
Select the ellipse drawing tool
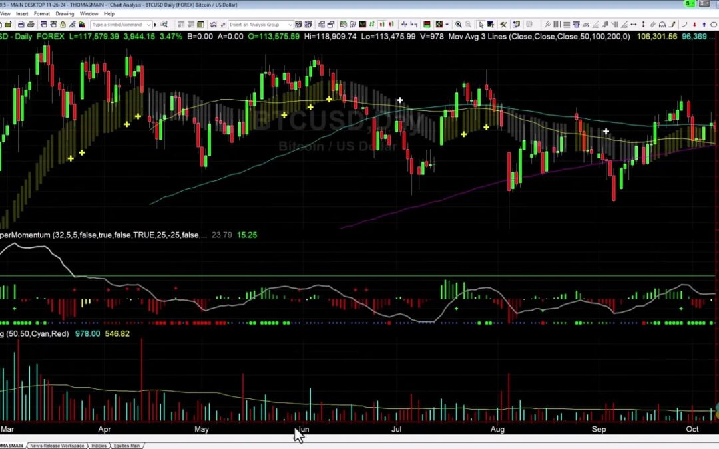(714, 25)
